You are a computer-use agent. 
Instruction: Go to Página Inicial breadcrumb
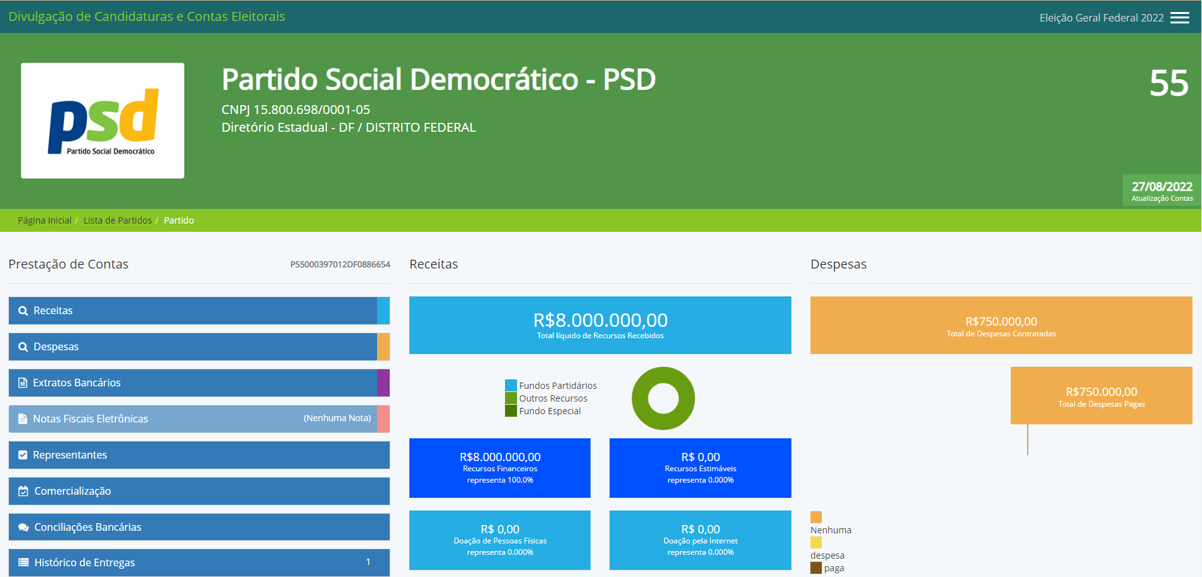(x=44, y=220)
